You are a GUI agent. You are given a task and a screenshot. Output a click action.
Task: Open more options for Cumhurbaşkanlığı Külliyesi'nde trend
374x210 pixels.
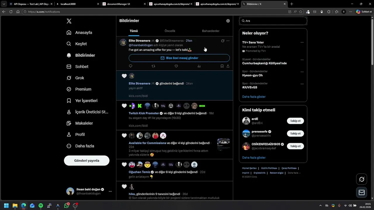click(302, 60)
